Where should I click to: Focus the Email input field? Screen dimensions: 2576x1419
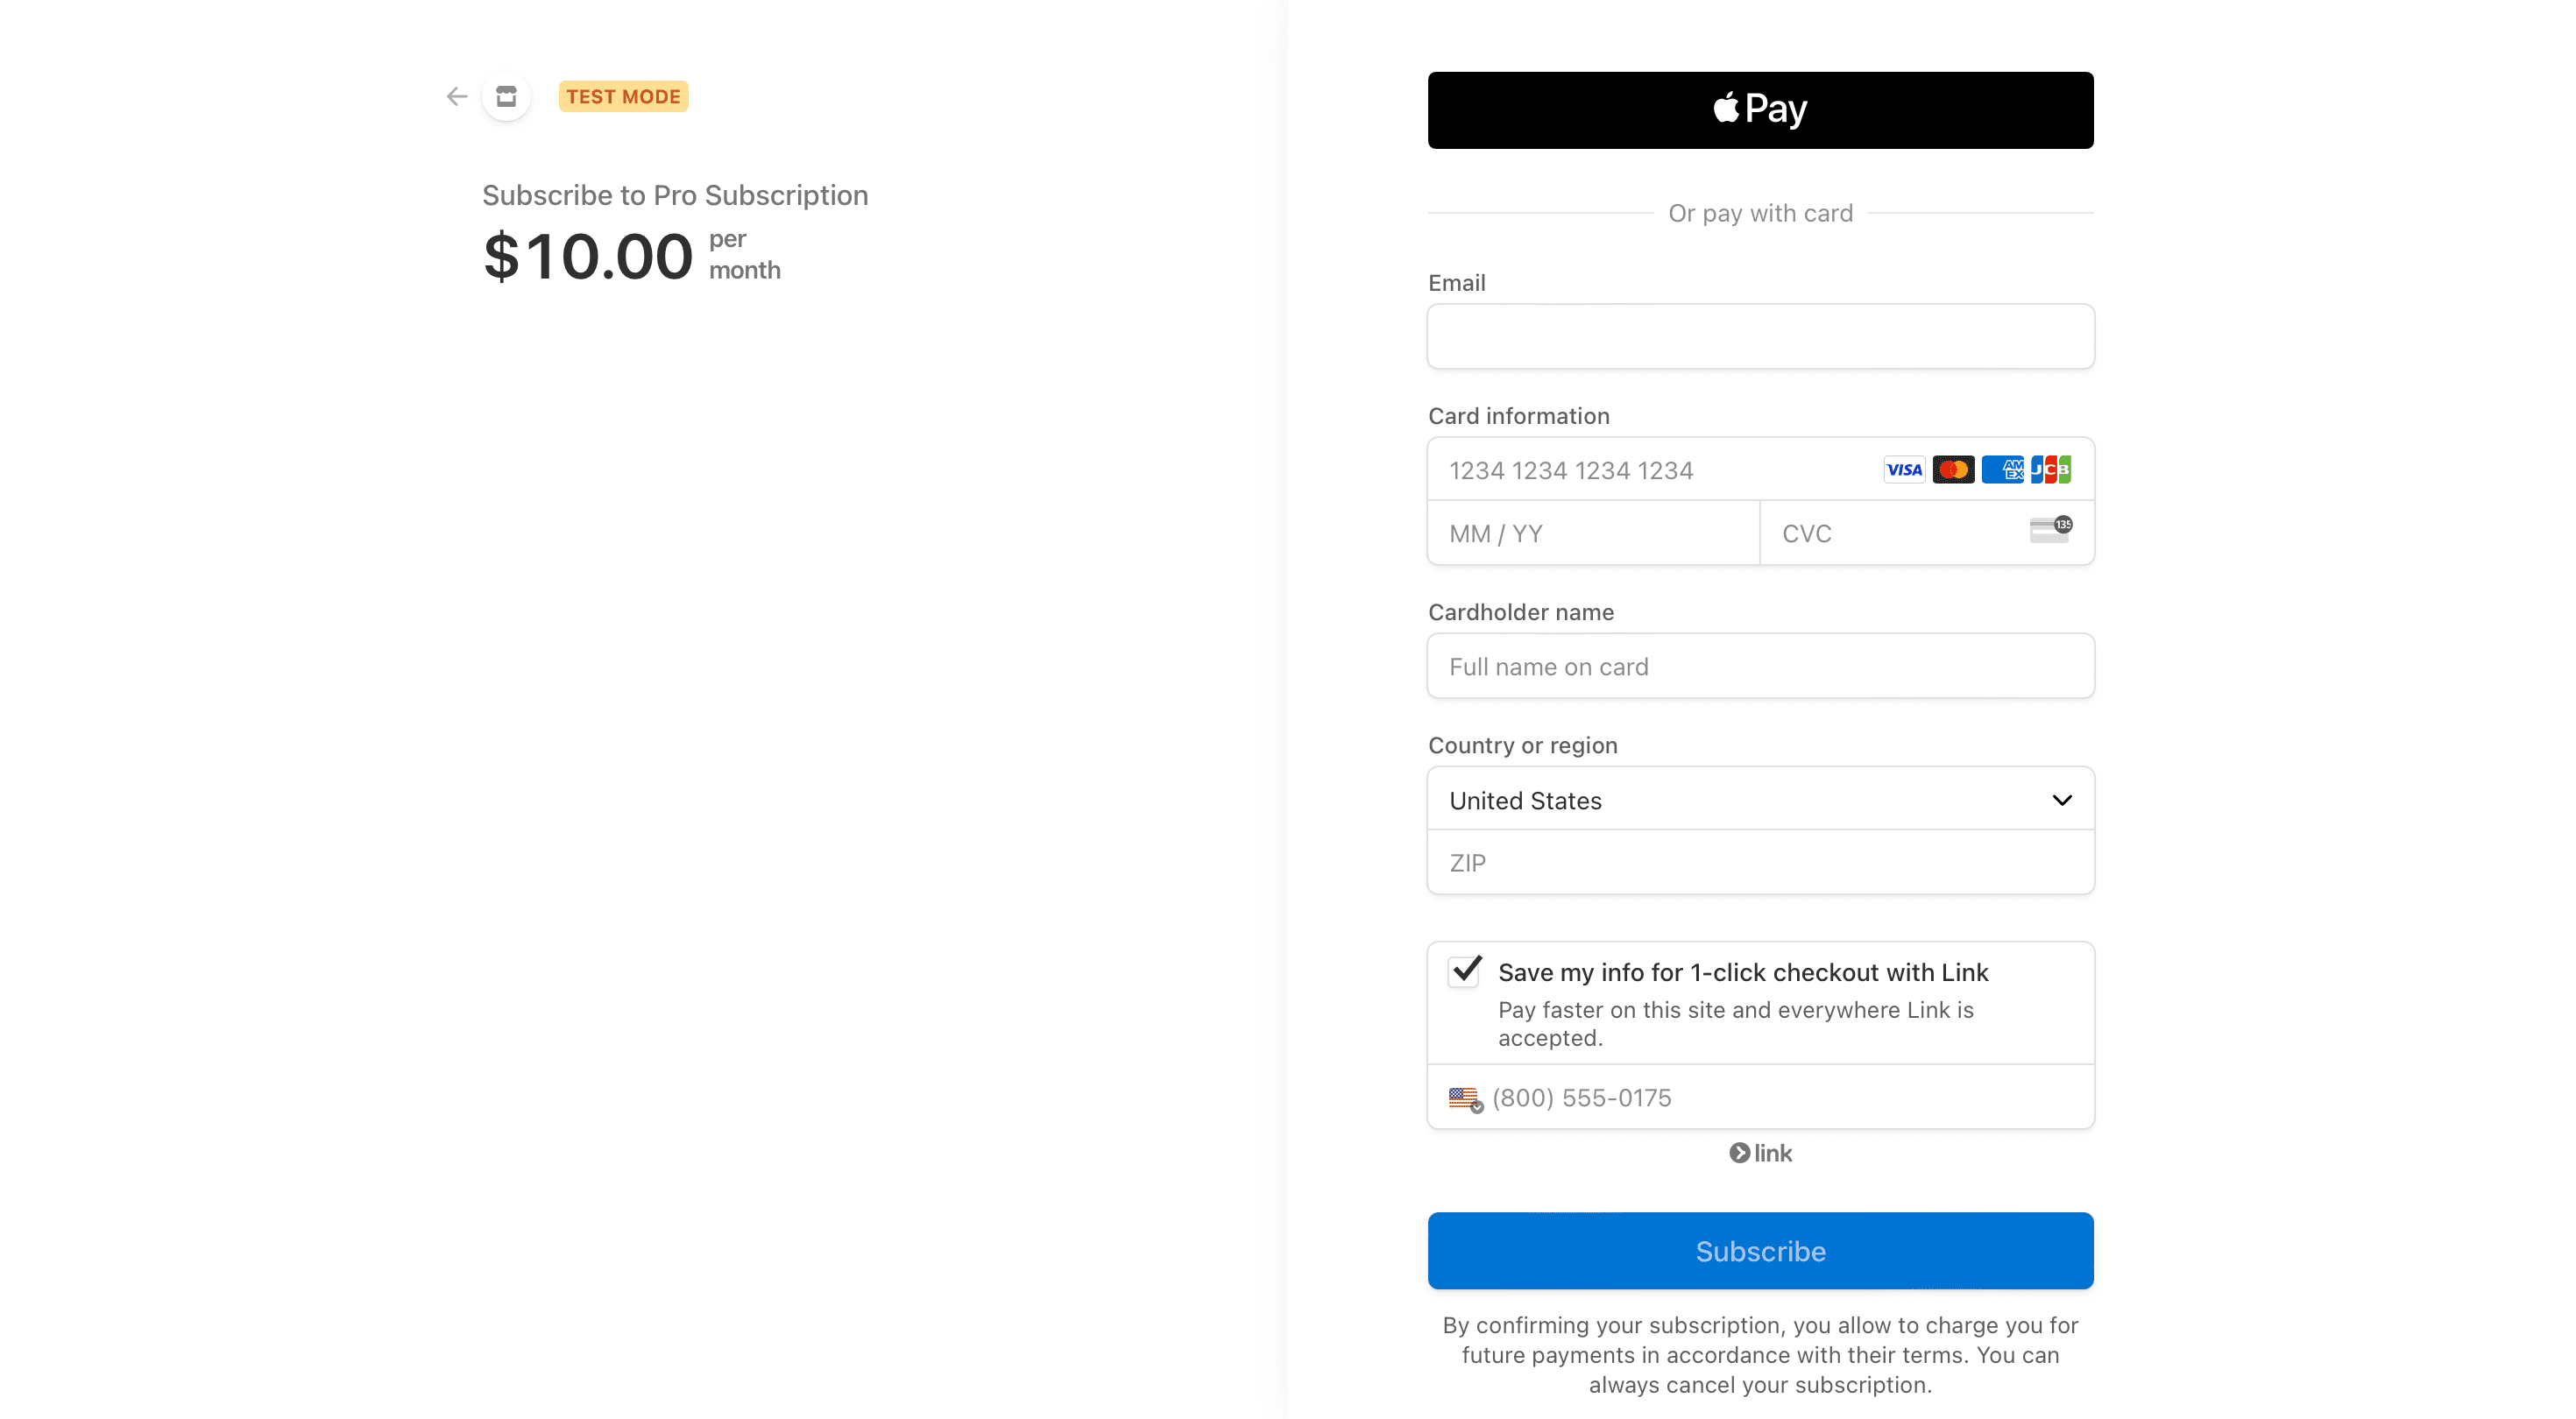[1760, 337]
